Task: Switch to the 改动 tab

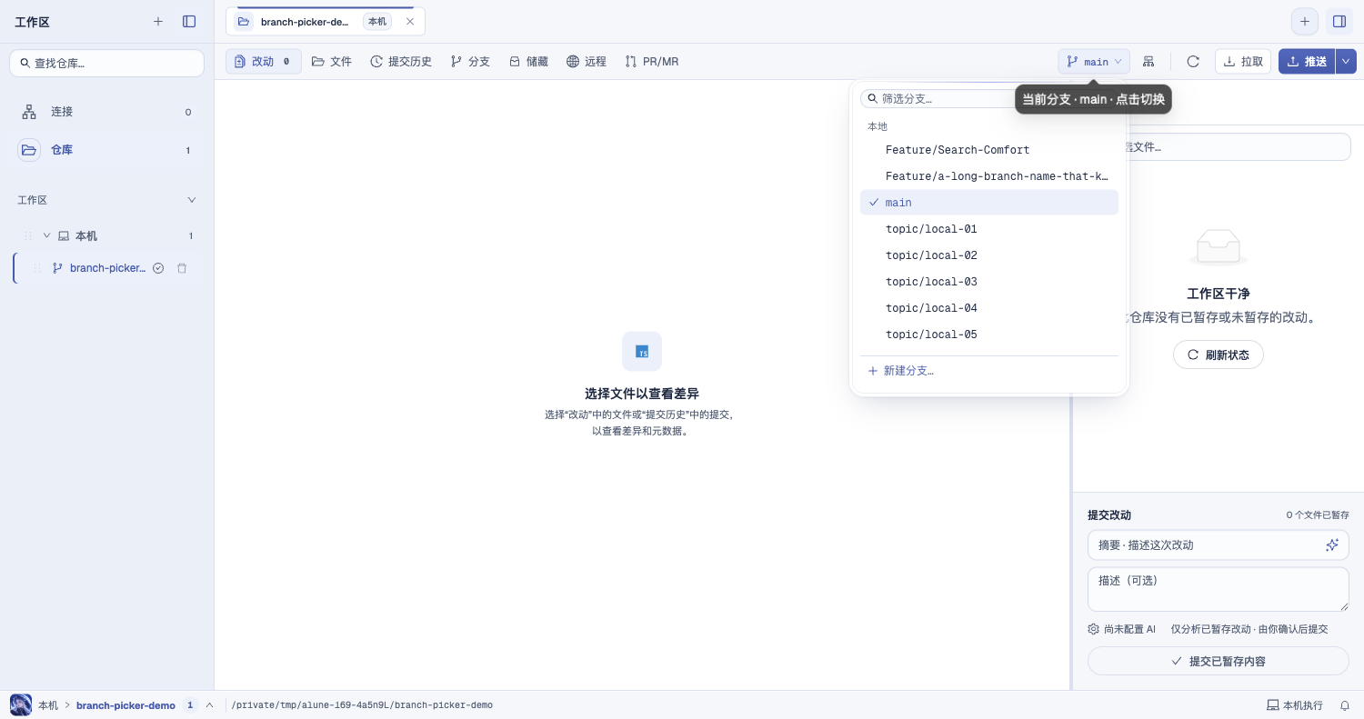Action: [264, 62]
